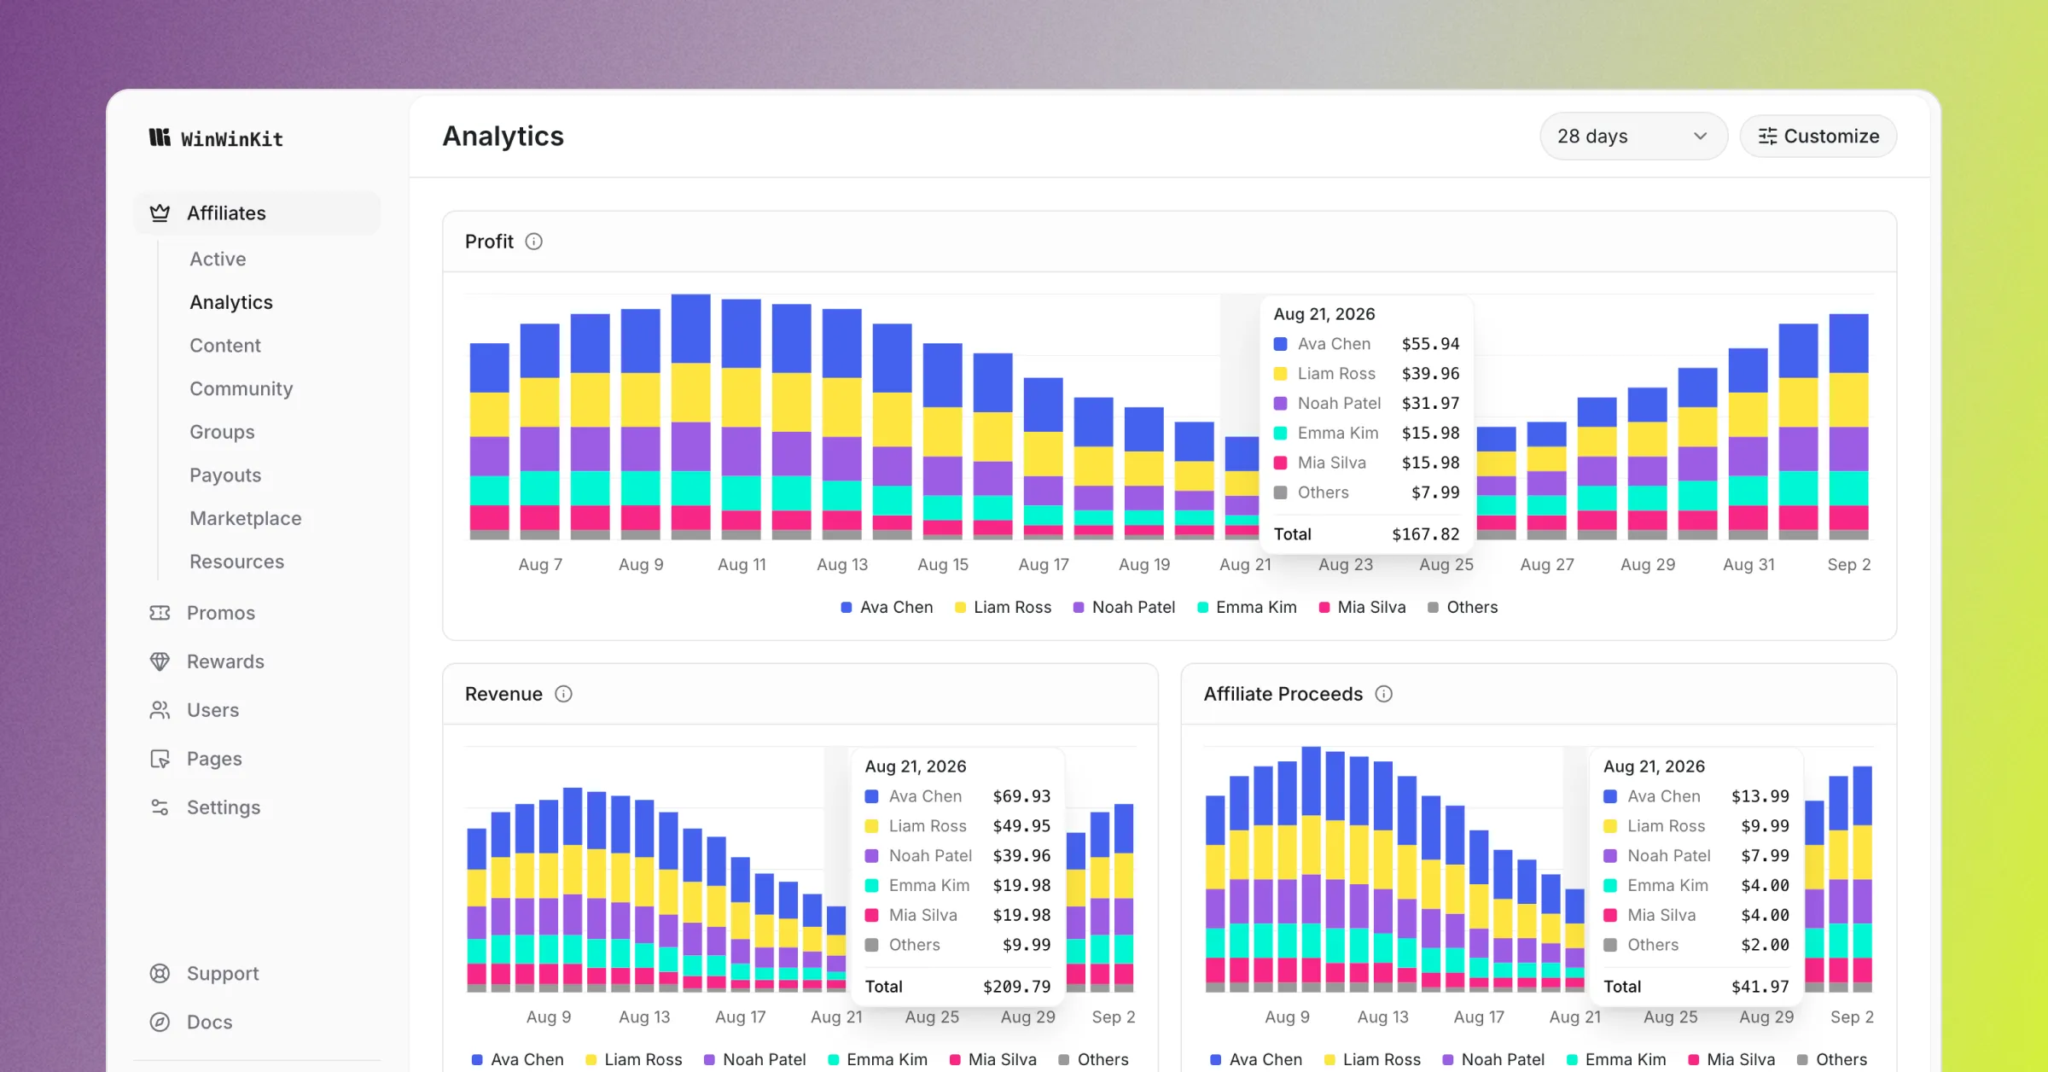Click the WinWinKit logo icon
Viewport: 2048px width, 1072px height.
pos(160,137)
